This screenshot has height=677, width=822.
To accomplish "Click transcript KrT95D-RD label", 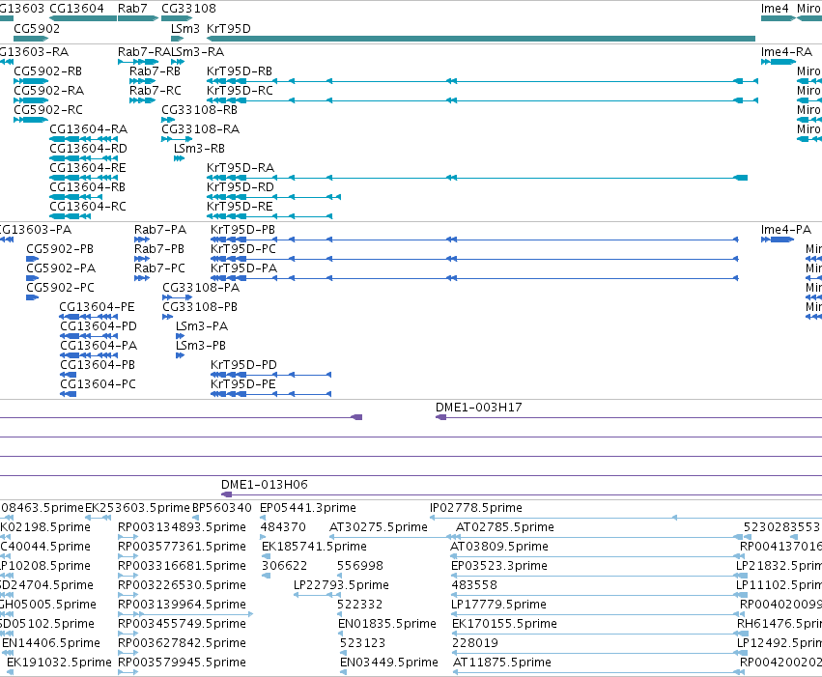I will click(241, 187).
